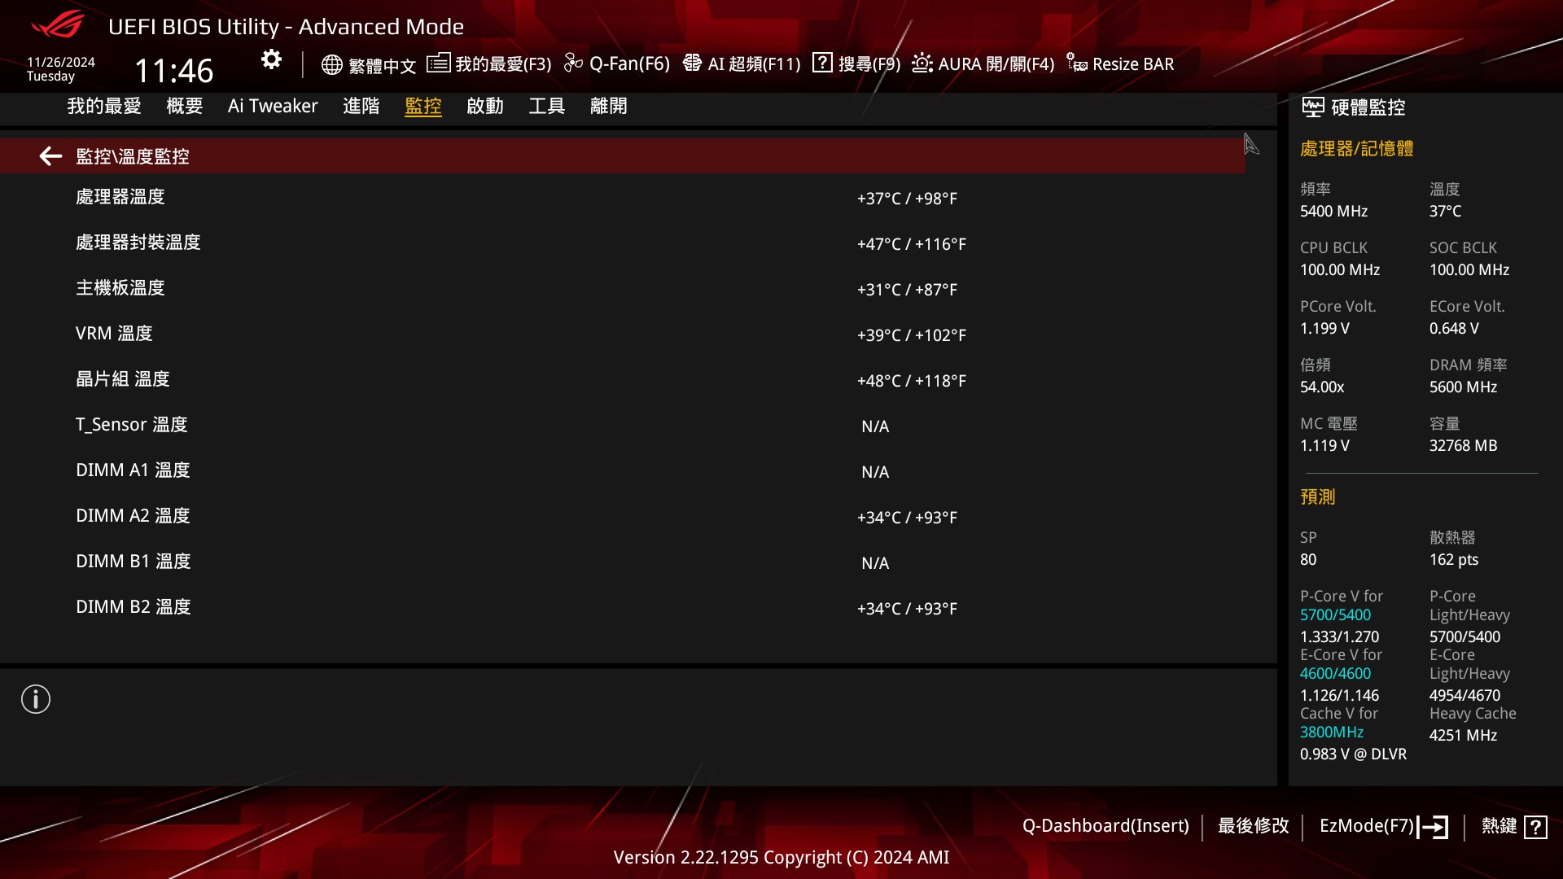Select the 監控 tab

(x=423, y=106)
